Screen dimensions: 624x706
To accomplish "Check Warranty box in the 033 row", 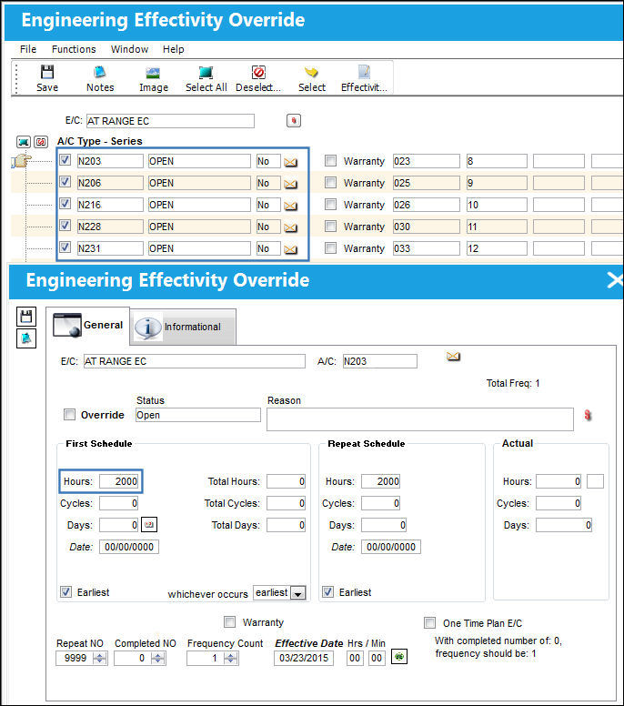I will 330,248.
